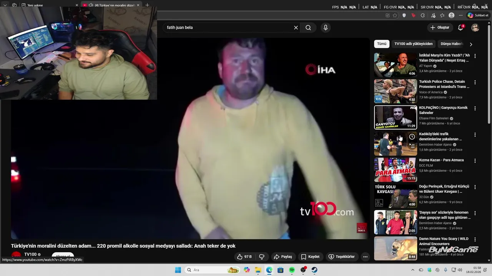Close the Yeni sekme tab

point(76,5)
